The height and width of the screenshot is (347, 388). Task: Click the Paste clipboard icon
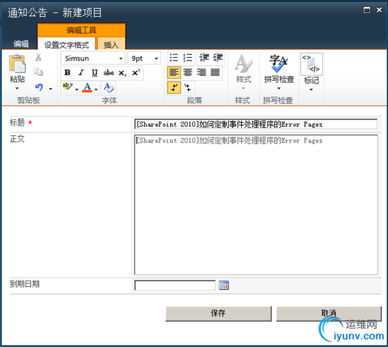(x=17, y=63)
